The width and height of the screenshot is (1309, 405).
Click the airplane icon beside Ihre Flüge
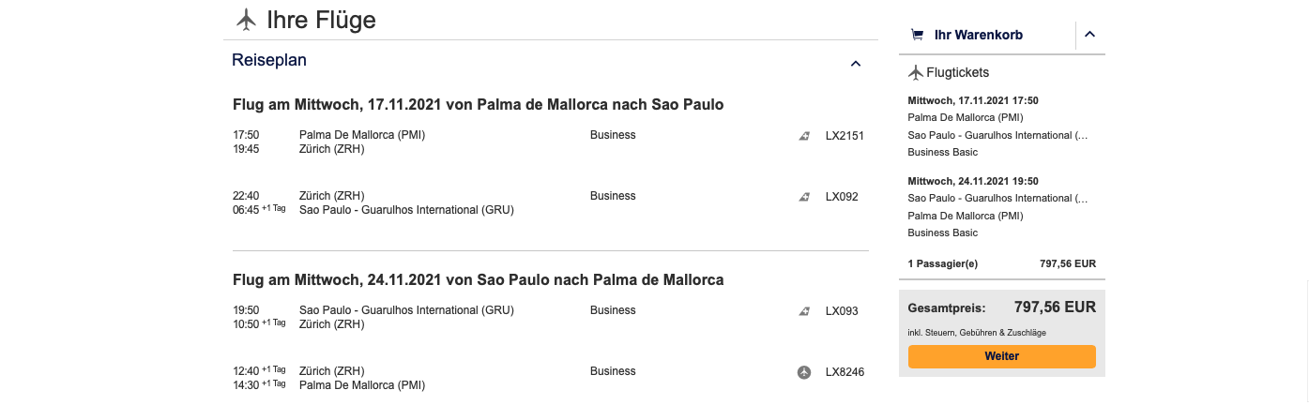click(246, 19)
